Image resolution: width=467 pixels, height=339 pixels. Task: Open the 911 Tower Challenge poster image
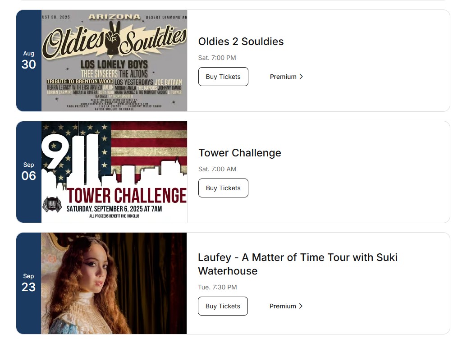pyautogui.click(x=114, y=172)
